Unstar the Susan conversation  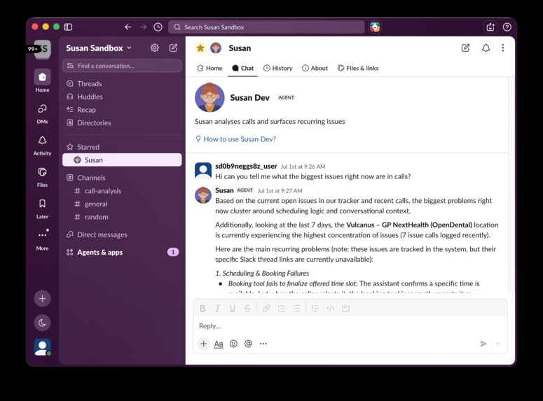pos(200,48)
